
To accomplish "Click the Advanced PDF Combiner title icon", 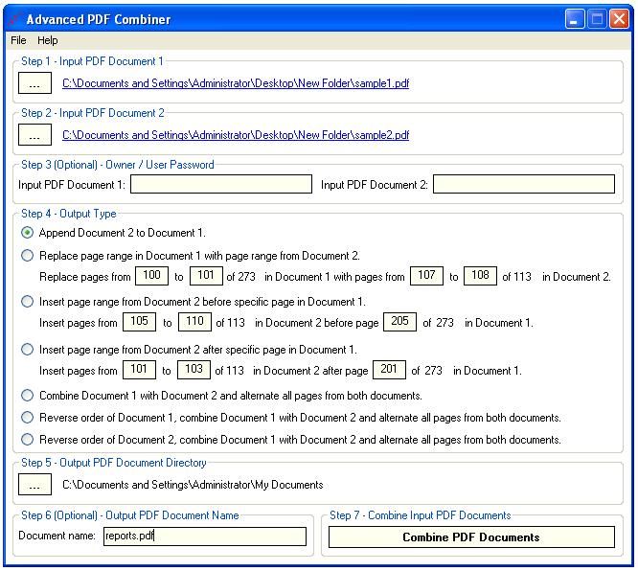I will pyautogui.click(x=15, y=19).
